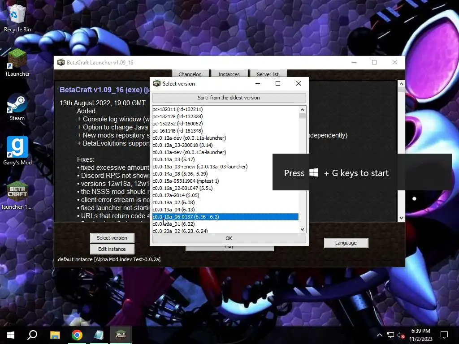This screenshot has height=344, width=459.
Task: Open File Explorer from the taskbar
Action: (x=55, y=335)
